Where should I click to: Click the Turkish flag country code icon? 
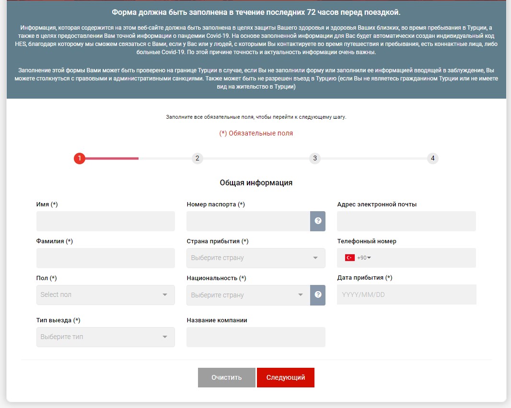[x=349, y=258]
